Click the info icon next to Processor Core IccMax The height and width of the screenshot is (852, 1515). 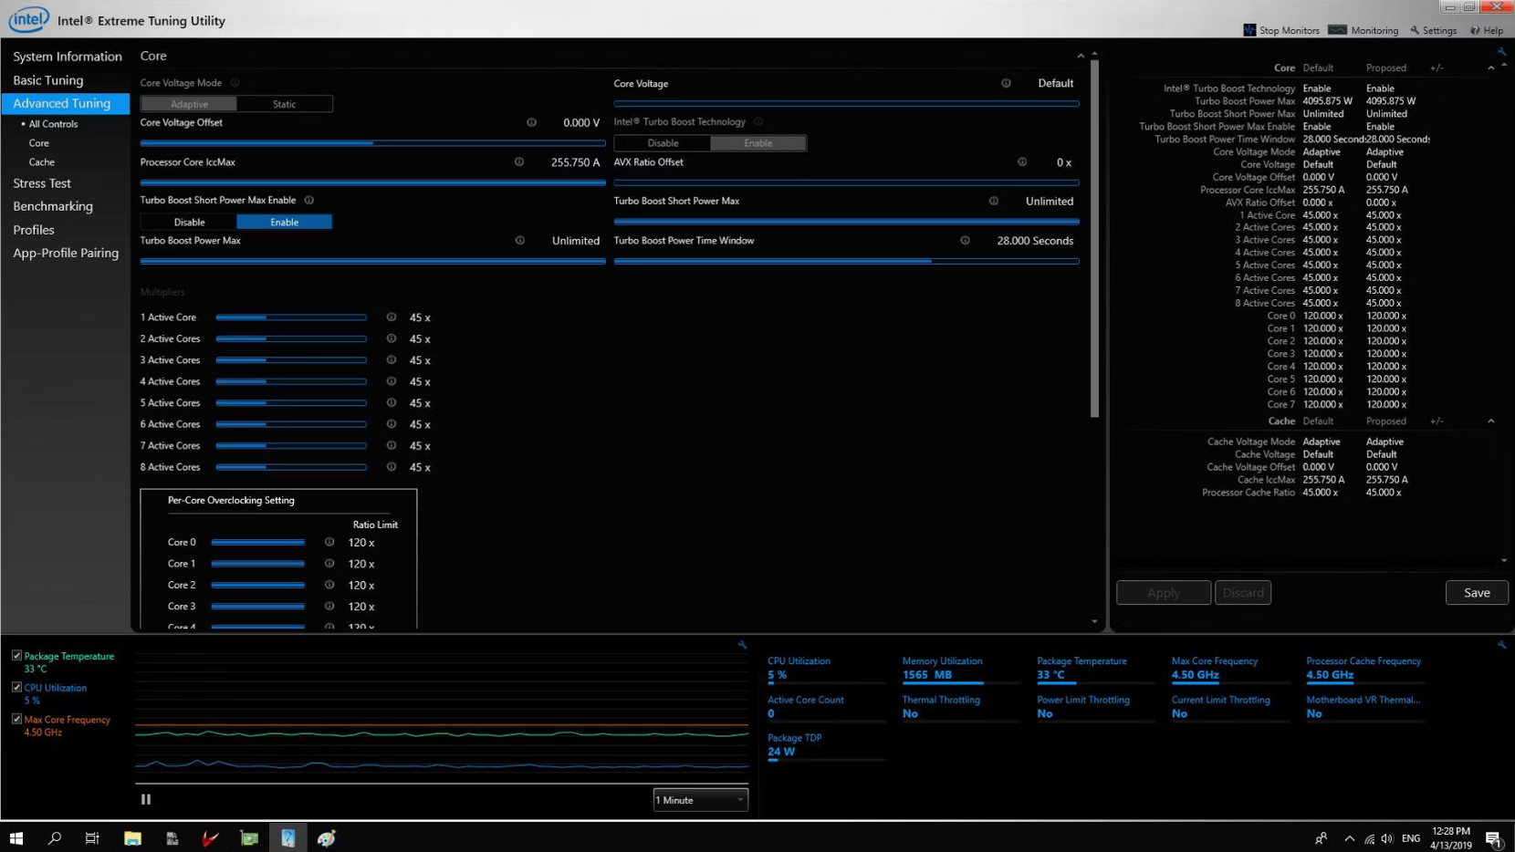click(x=519, y=162)
